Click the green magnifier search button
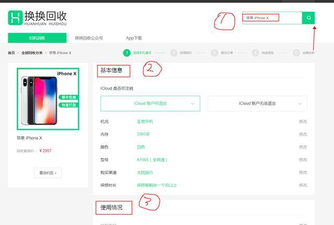334x225 pixels. pyautogui.click(x=308, y=18)
